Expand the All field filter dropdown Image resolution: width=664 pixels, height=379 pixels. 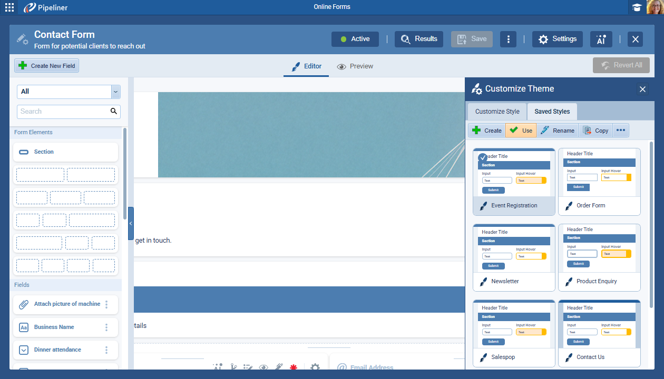[115, 92]
